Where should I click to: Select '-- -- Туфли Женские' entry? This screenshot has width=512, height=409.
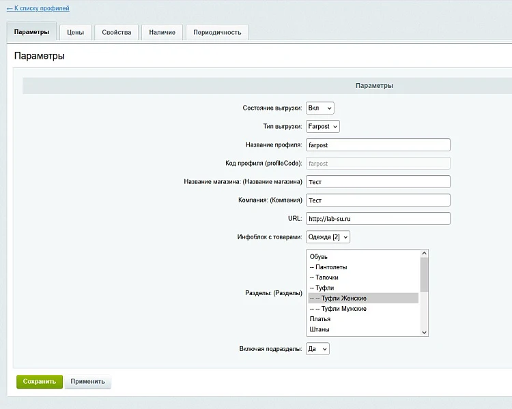[363, 298]
